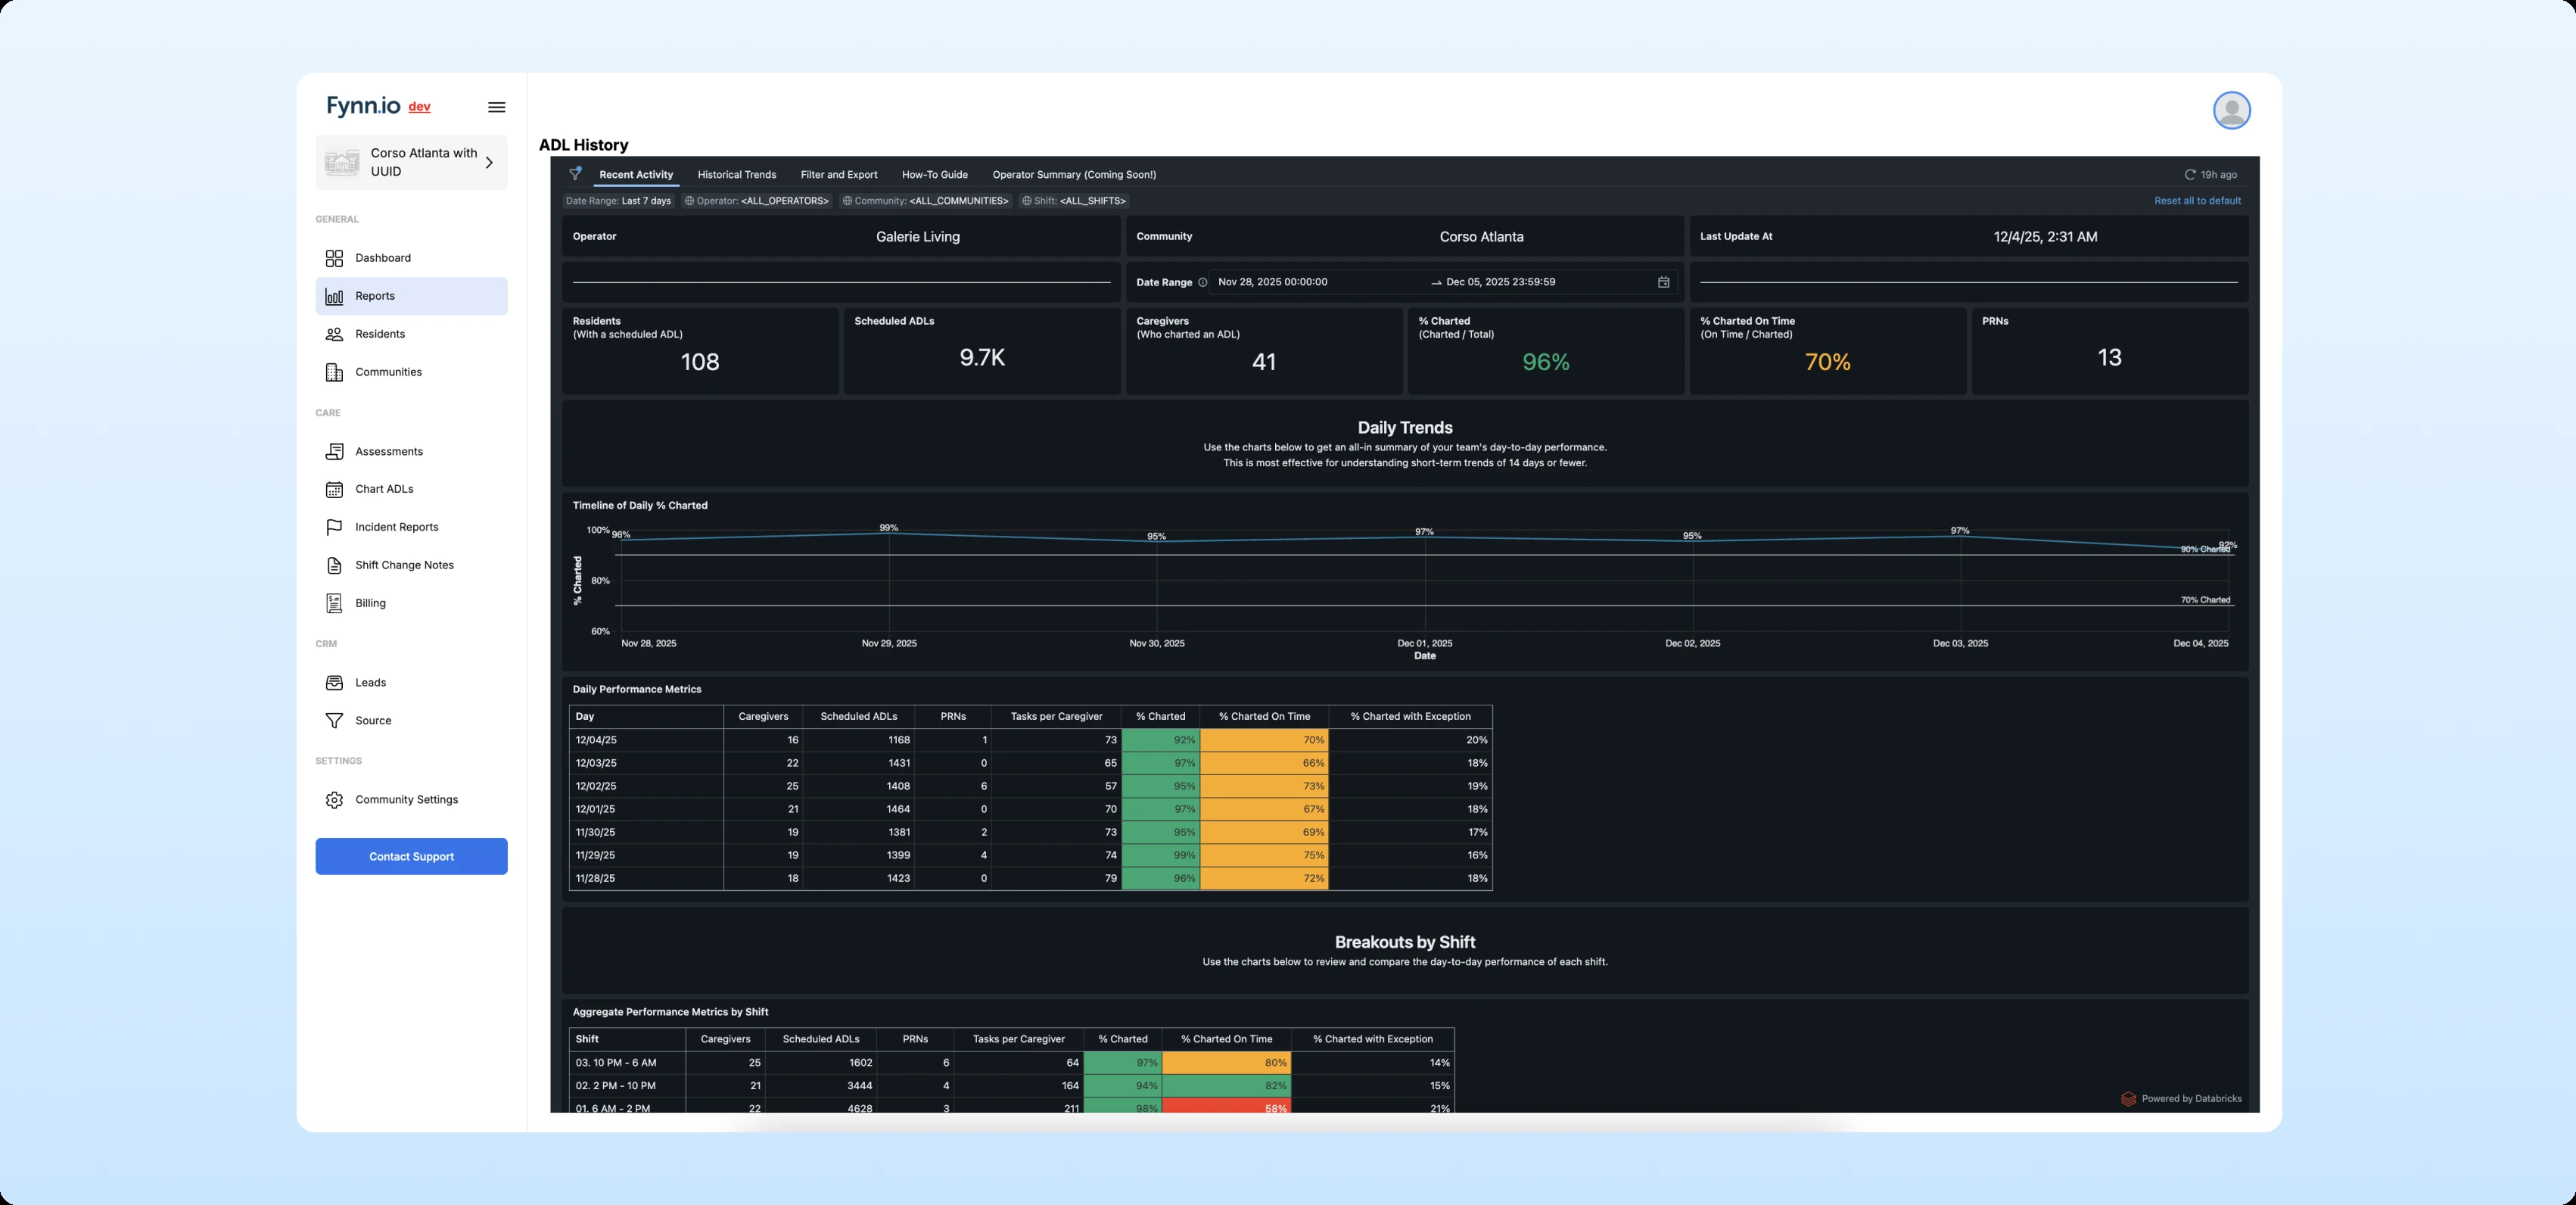This screenshot has height=1205, width=2576.
Task: Open Incident Reports from sidebar
Action: click(x=396, y=527)
